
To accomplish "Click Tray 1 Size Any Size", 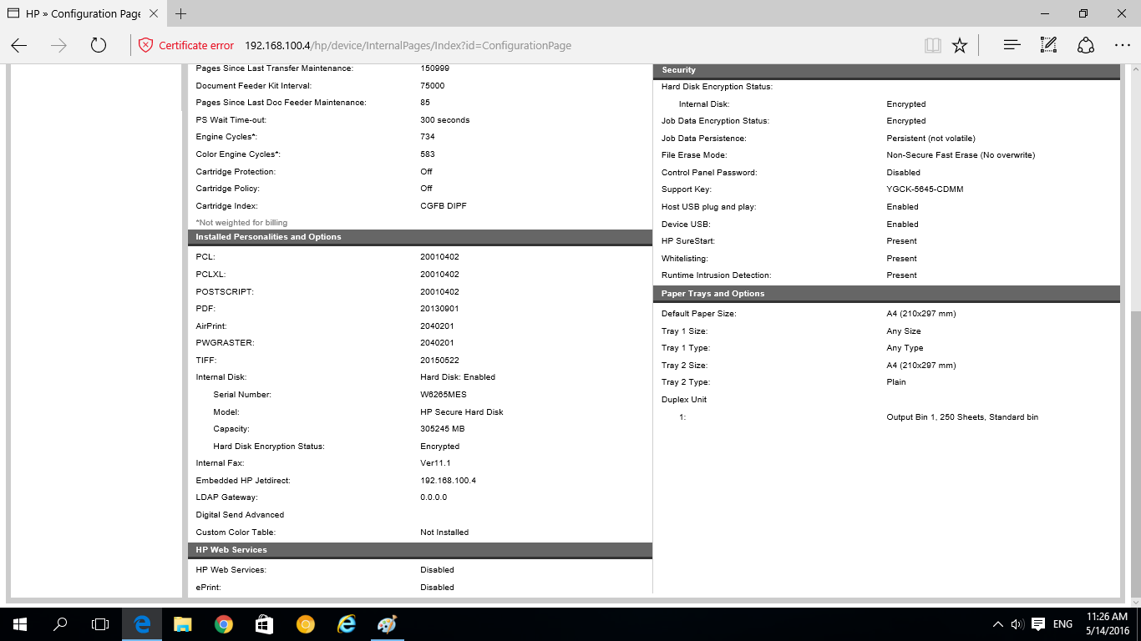I will (904, 331).
